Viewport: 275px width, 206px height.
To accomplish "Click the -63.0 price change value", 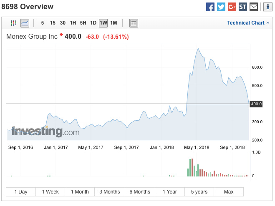I will point(92,37).
